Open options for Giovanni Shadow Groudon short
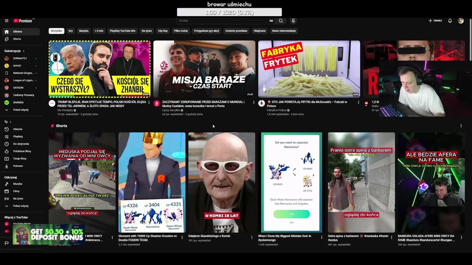 tap(182, 238)
